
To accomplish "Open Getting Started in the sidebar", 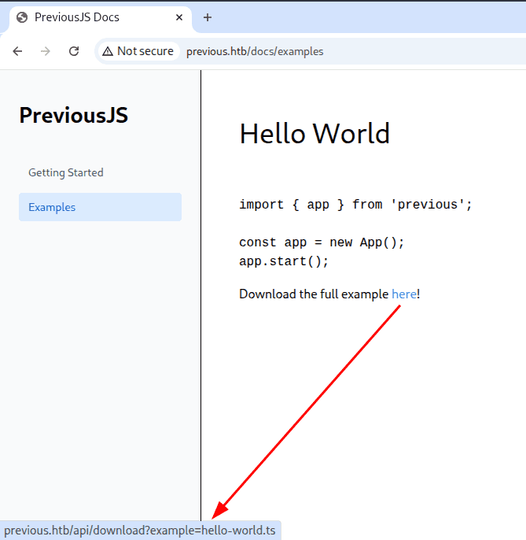I will 66,172.
